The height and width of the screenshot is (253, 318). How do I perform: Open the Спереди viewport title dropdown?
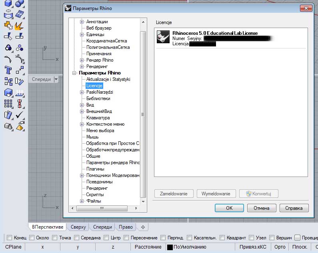point(56,79)
